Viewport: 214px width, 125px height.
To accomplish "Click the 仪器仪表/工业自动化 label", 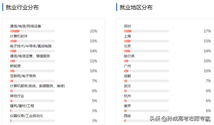I will click(26, 116).
